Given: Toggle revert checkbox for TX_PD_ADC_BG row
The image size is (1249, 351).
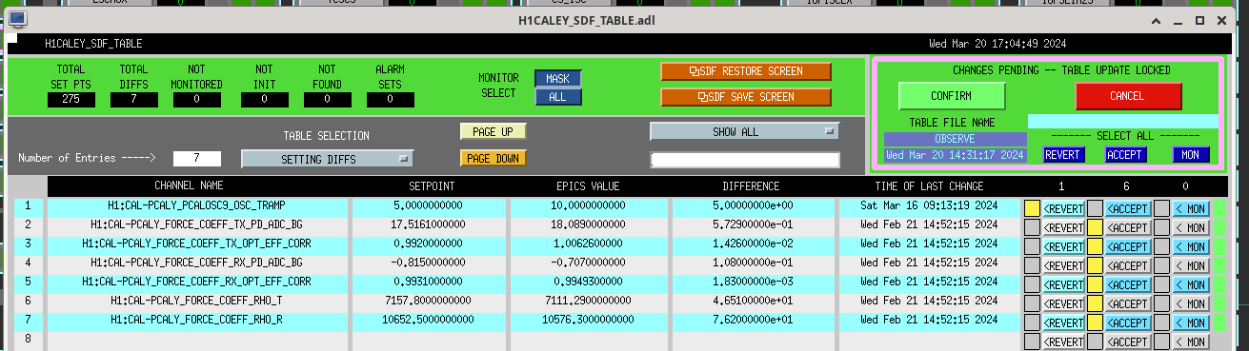Looking at the screenshot, I should coord(1032,226).
